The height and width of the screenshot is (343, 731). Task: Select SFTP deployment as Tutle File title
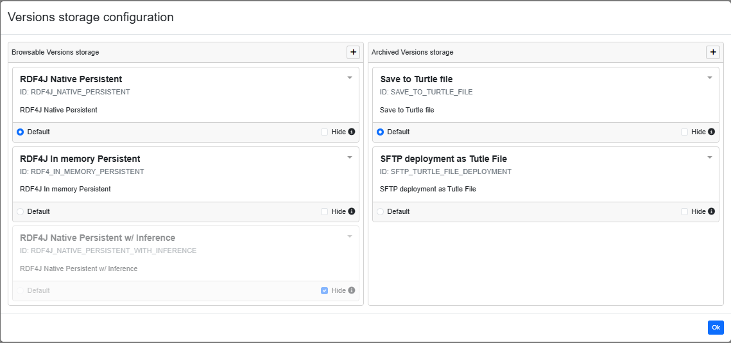pos(443,159)
